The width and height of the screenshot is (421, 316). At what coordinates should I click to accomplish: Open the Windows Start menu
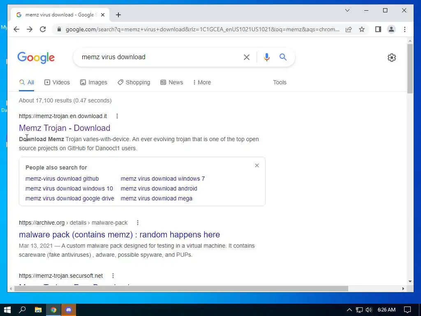click(7, 310)
